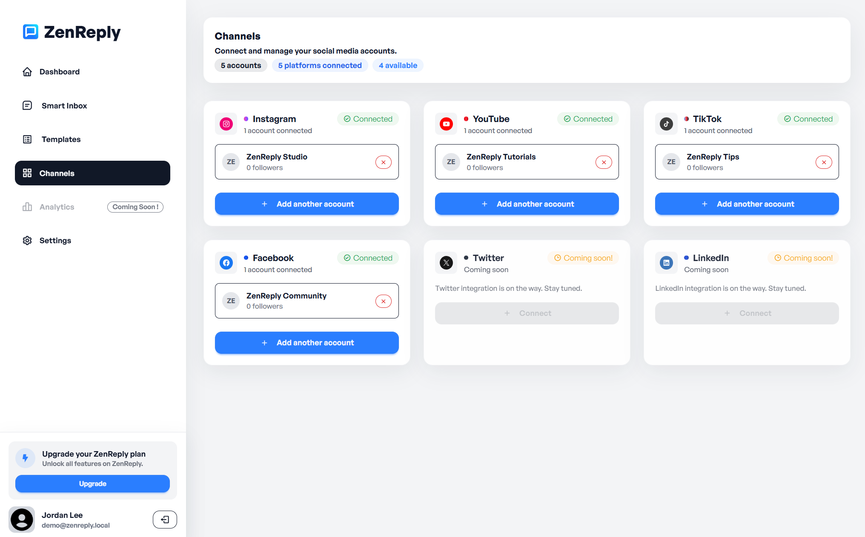Select the TikTok platform icon
865x537 pixels.
pyautogui.click(x=666, y=124)
